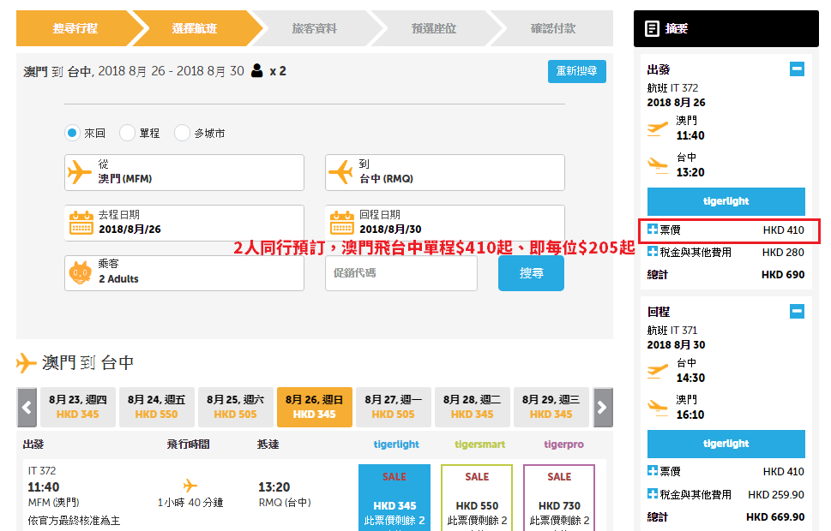Screen dimensions: 831x531
Task: Go to the 預選座位 step
Action: [x=434, y=28]
